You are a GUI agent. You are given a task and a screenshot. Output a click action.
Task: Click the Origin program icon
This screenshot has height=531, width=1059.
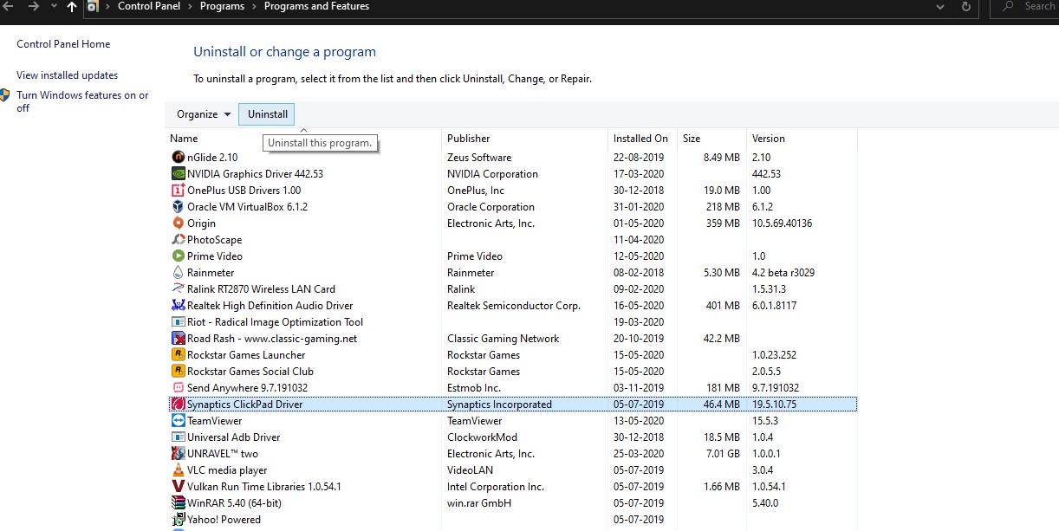tap(179, 223)
